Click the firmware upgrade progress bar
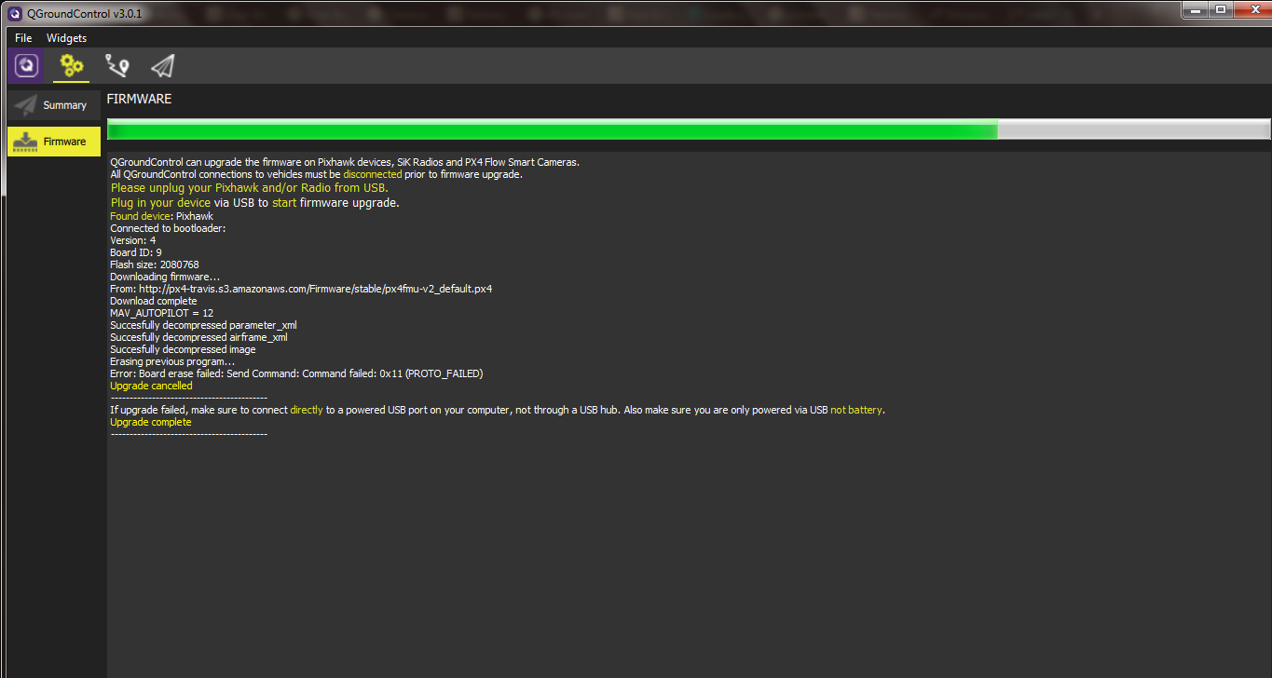1272x678 pixels. tap(689, 129)
